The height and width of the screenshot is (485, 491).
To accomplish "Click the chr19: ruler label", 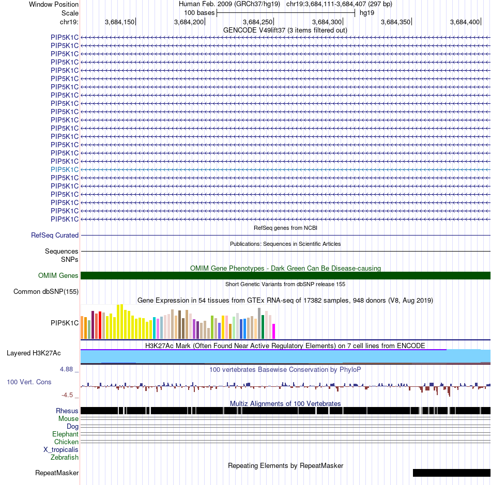I will (x=69, y=22).
